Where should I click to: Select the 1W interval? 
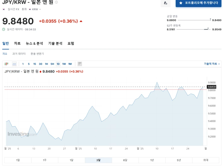click(64, 64)
